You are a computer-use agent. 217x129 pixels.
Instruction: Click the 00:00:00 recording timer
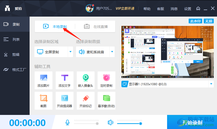pyautogui.click(x=27, y=123)
